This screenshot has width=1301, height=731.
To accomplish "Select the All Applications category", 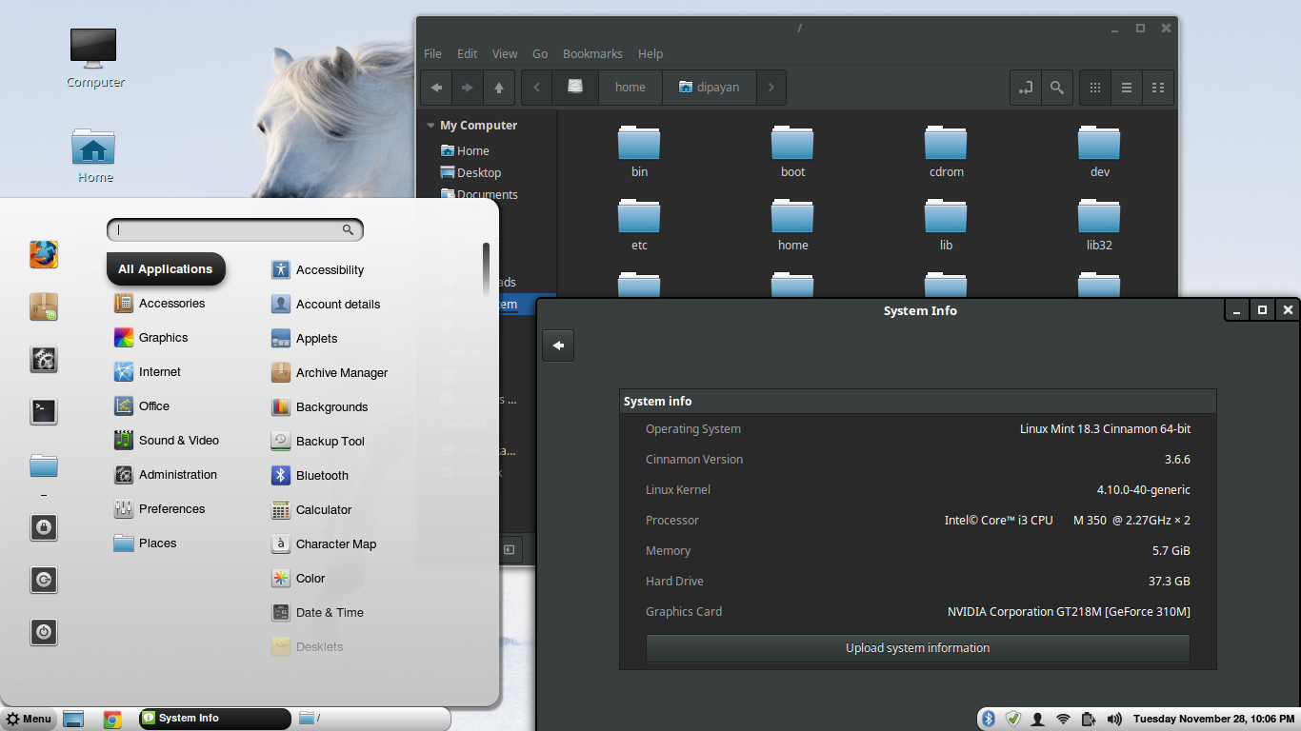I will (x=166, y=269).
